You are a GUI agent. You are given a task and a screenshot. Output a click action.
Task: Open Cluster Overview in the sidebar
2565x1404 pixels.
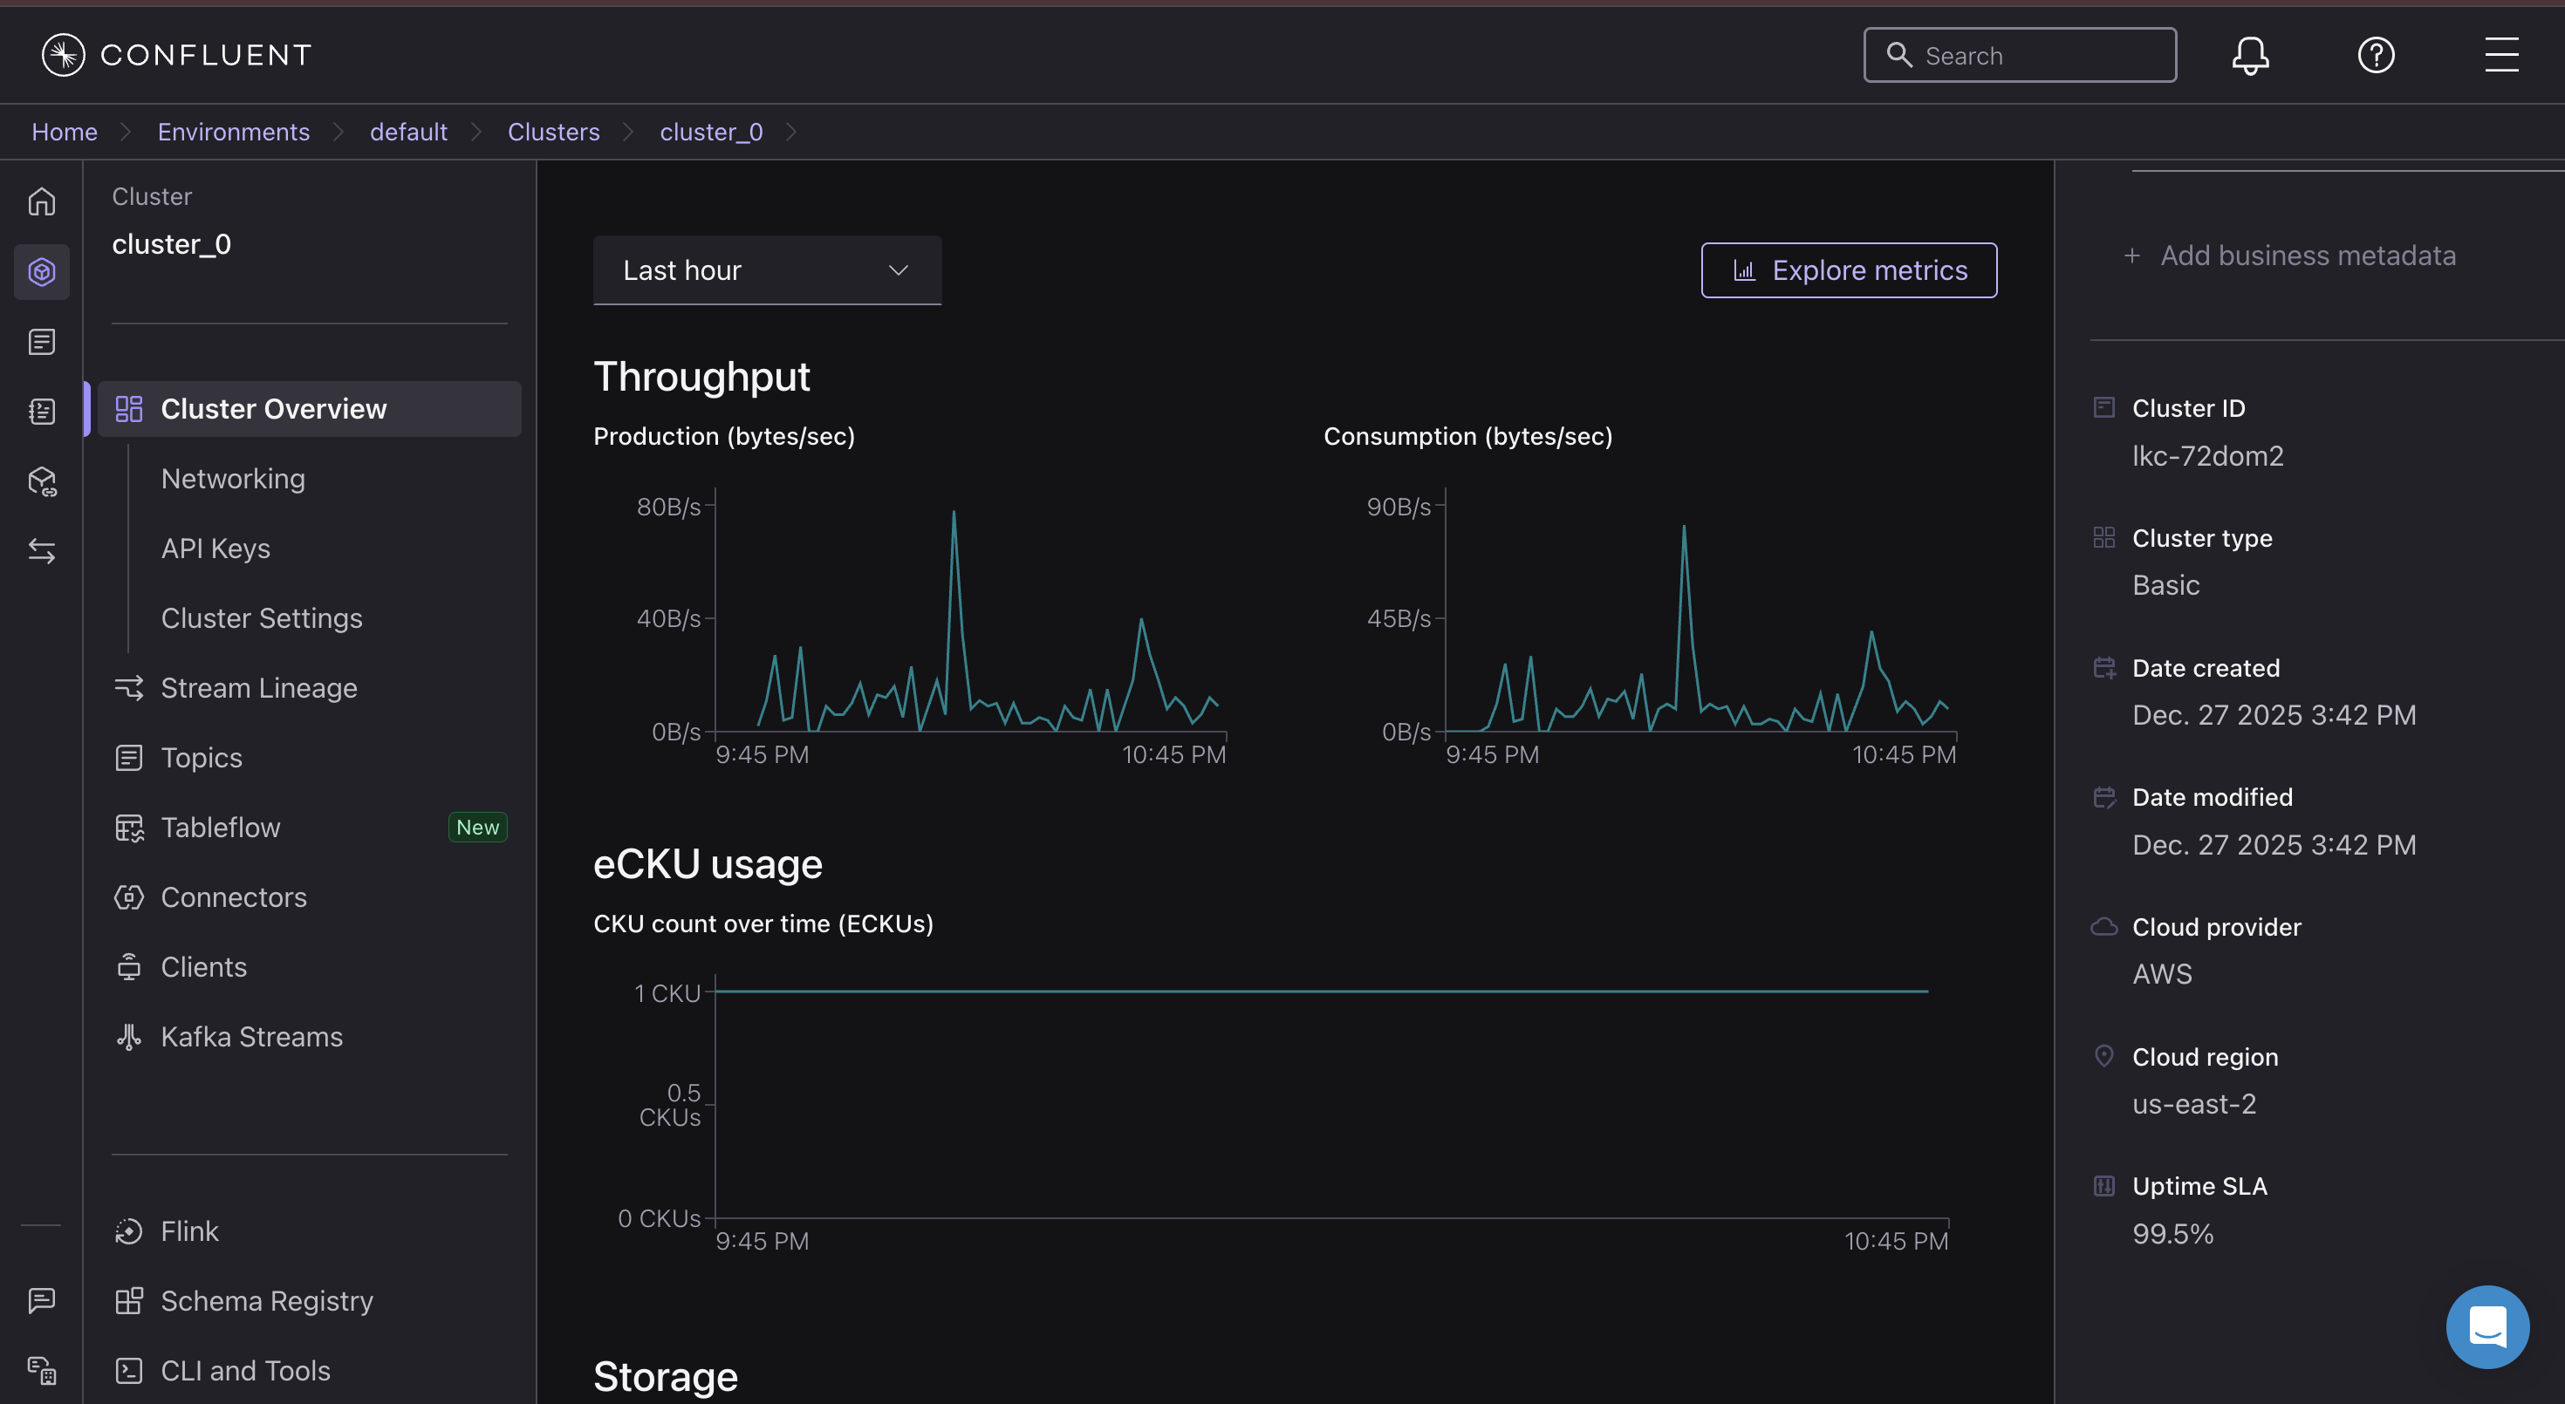pos(309,409)
